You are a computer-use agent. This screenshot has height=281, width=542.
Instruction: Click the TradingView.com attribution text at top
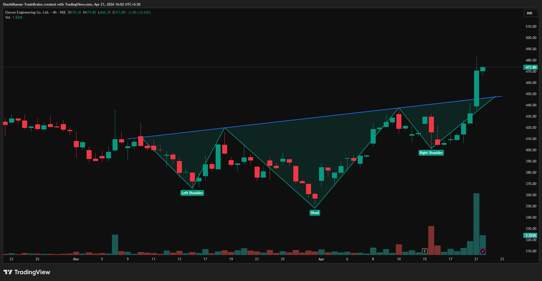(71, 4)
